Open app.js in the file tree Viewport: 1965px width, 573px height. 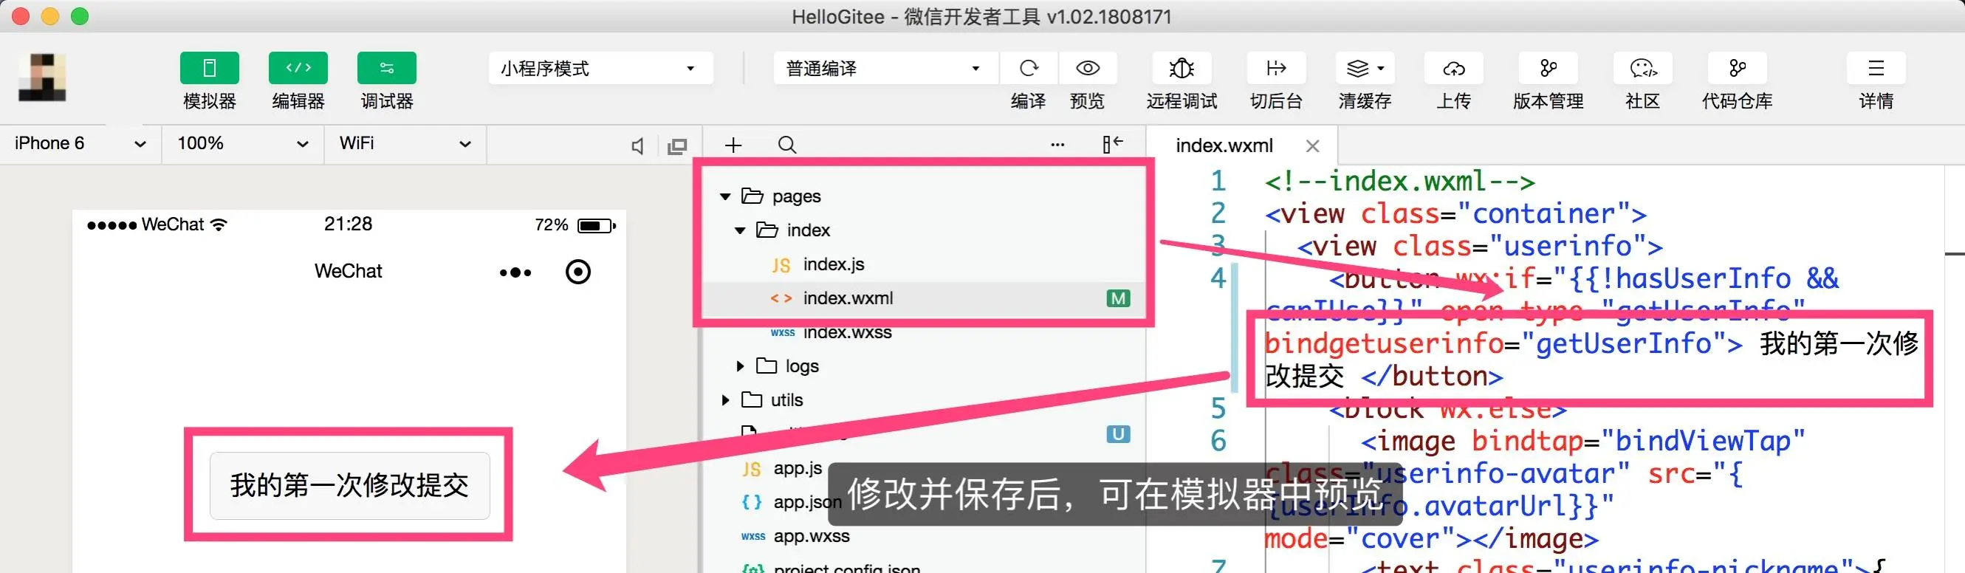point(797,468)
